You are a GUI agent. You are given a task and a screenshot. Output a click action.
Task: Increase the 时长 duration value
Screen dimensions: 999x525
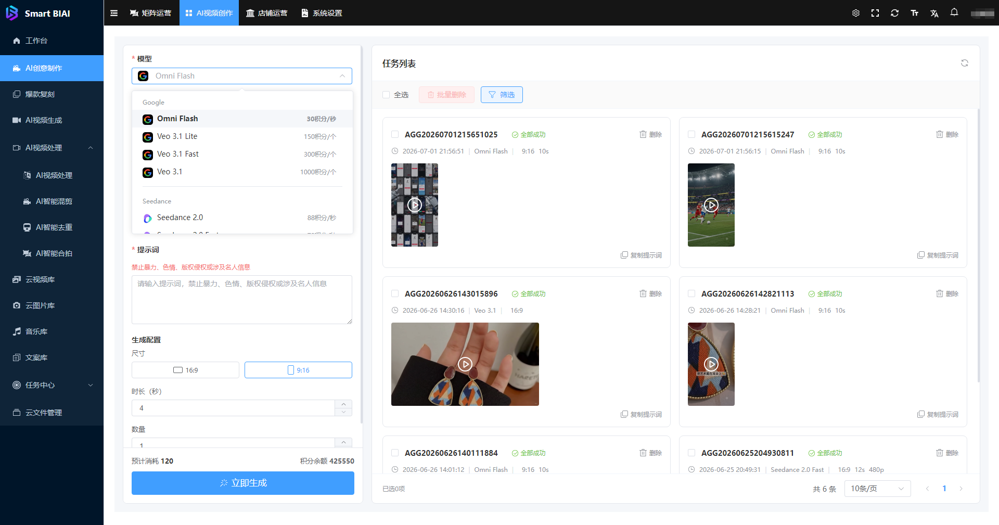tap(343, 404)
